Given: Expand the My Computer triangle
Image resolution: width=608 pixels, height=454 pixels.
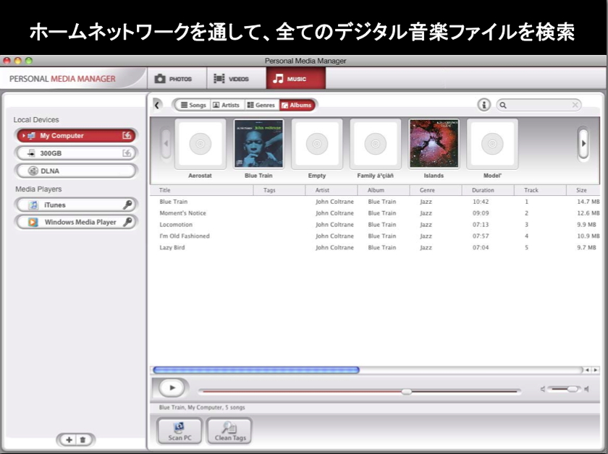Looking at the screenshot, I should (x=24, y=136).
